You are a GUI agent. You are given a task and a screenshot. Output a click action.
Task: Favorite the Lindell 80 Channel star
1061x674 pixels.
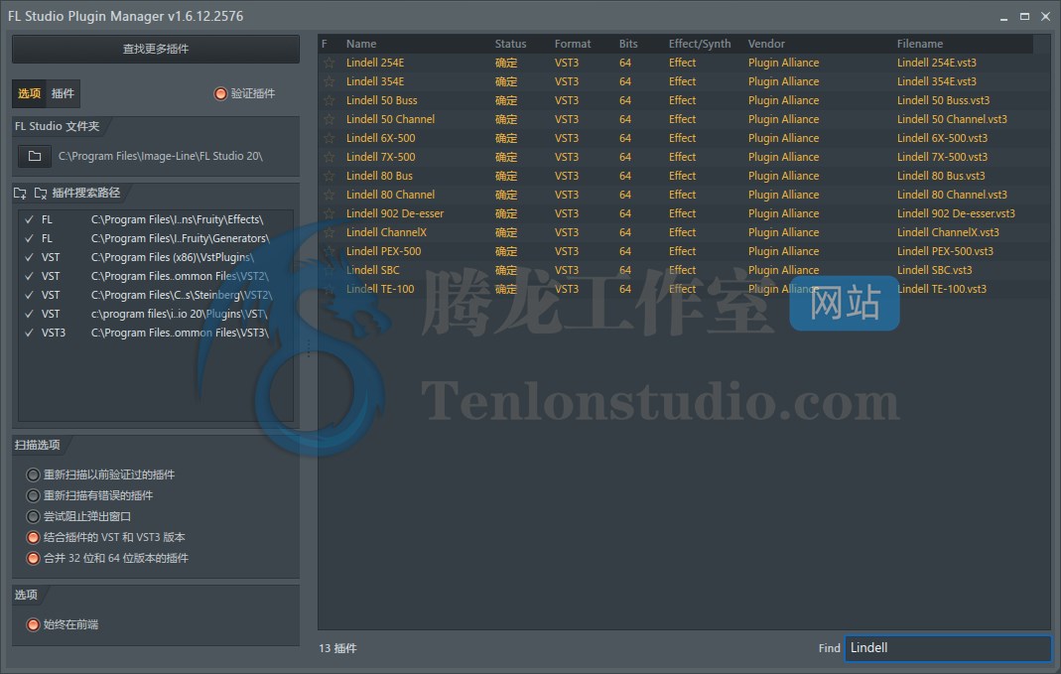[x=330, y=195]
